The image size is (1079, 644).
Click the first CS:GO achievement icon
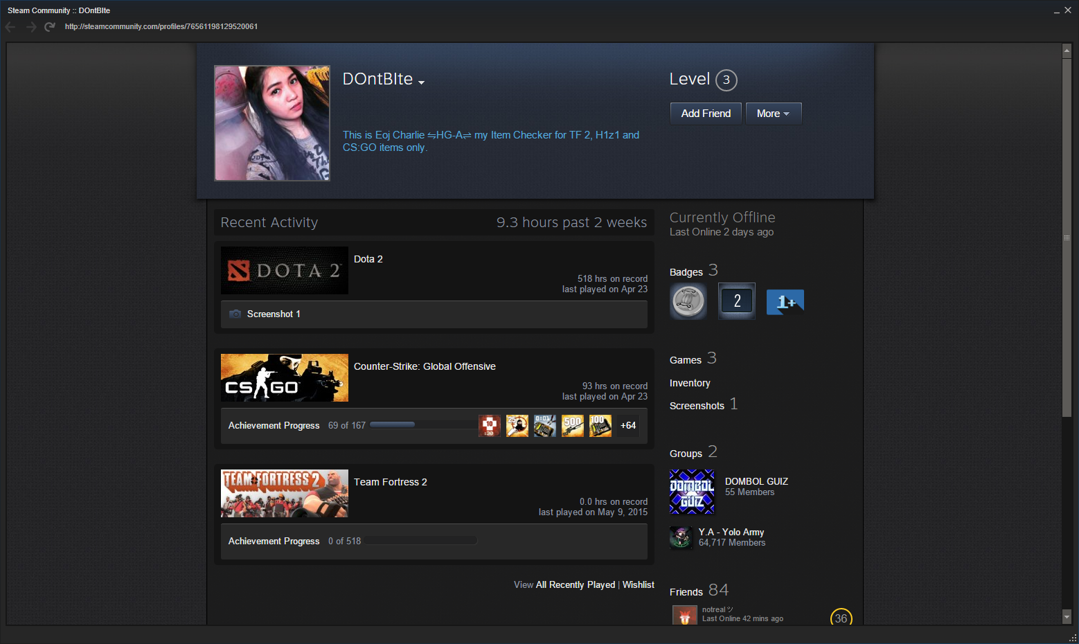[x=490, y=426]
